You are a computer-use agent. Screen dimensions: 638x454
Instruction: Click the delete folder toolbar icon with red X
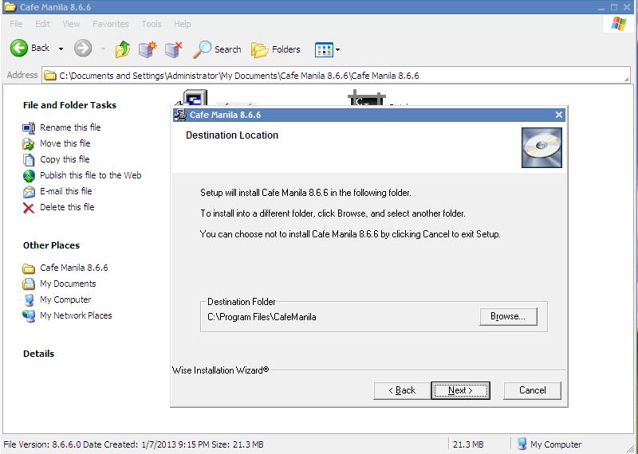click(x=173, y=49)
